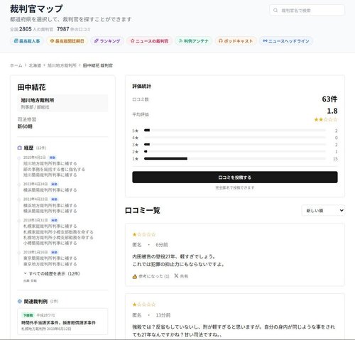Go to ホーム breadcrumb link
Screen dimensions: 355x340
[x=16, y=65]
